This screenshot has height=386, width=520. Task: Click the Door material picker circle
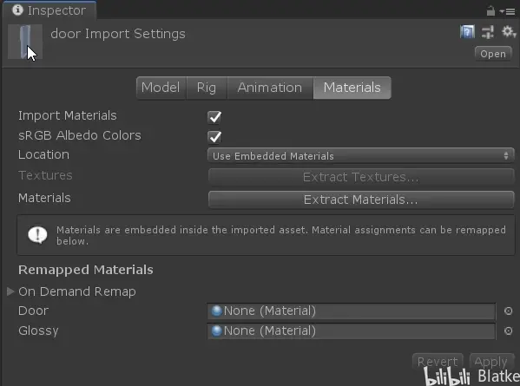click(508, 311)
